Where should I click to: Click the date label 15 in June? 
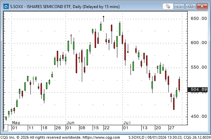click(x=96, y=128)
